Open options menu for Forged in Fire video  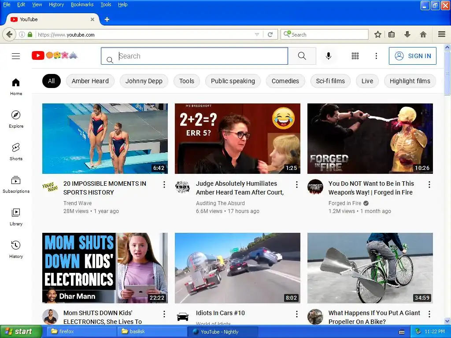(429, 184)
